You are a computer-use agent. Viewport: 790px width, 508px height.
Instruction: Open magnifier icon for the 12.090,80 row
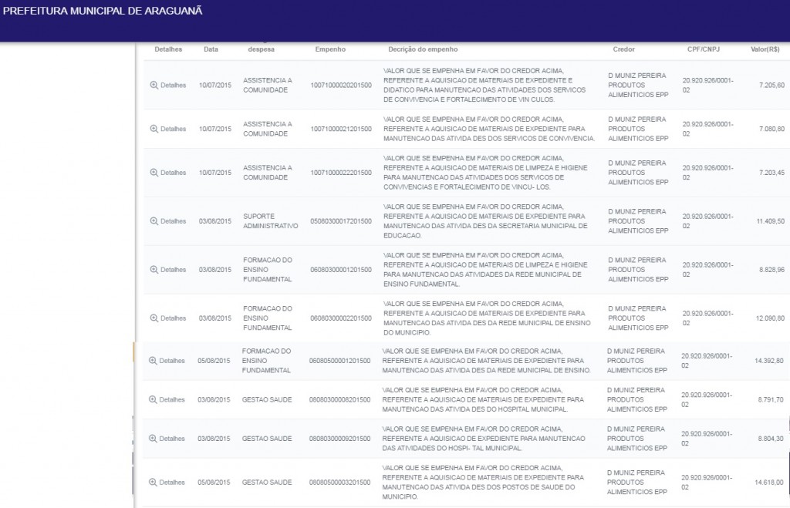point(154,318)
